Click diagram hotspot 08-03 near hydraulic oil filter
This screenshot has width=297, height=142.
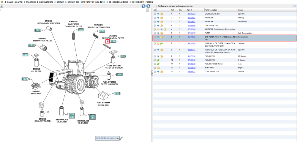click(72, 114)
